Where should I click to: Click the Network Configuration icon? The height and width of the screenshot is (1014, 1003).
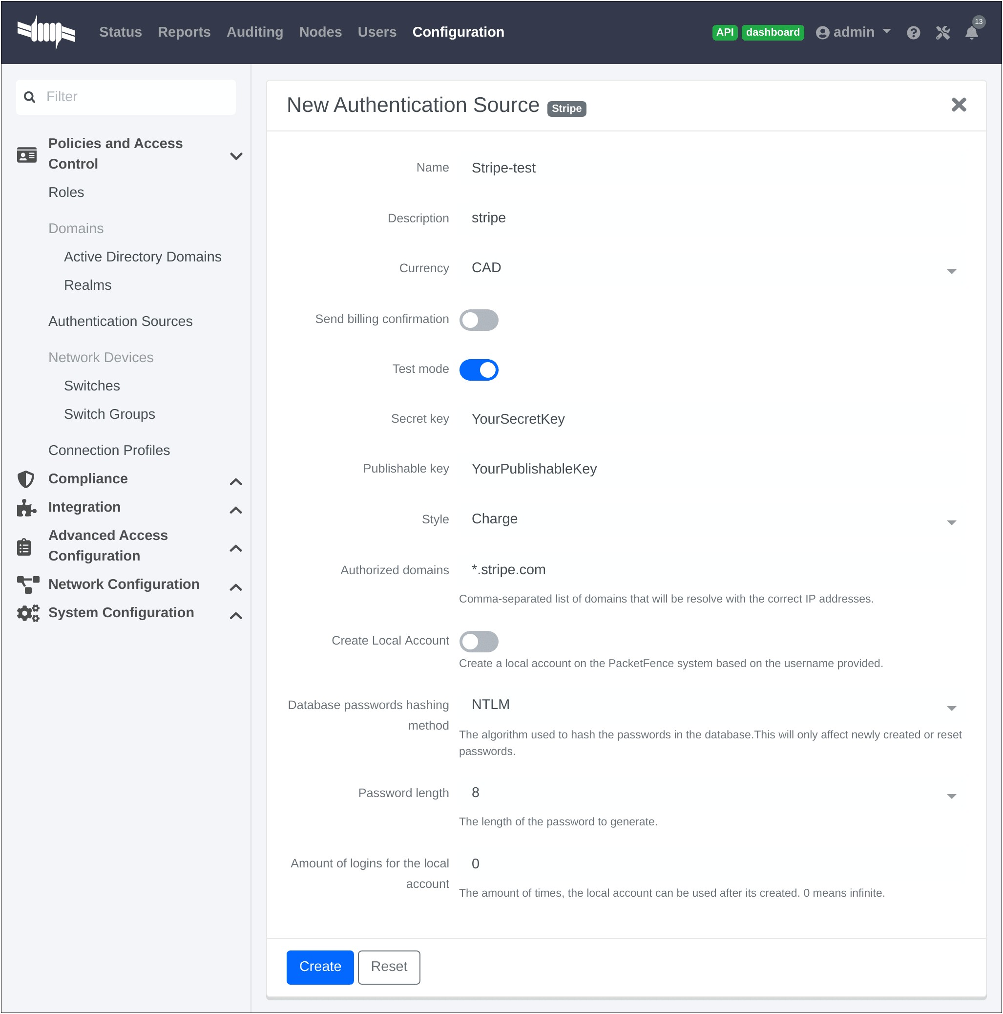coord(27,584)
